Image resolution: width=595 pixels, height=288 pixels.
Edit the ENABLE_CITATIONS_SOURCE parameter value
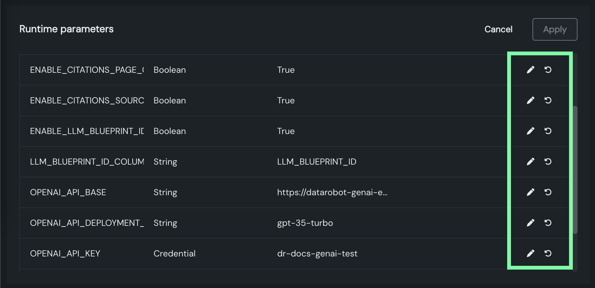(530, 100)
